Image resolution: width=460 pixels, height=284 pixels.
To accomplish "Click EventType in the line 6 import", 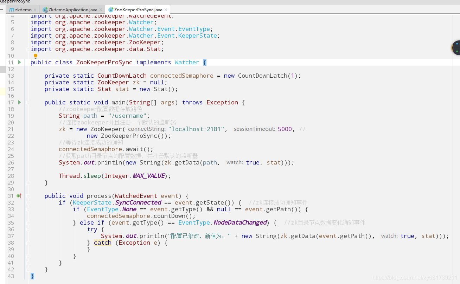I will pyautogui.click(x=194, y=29).
